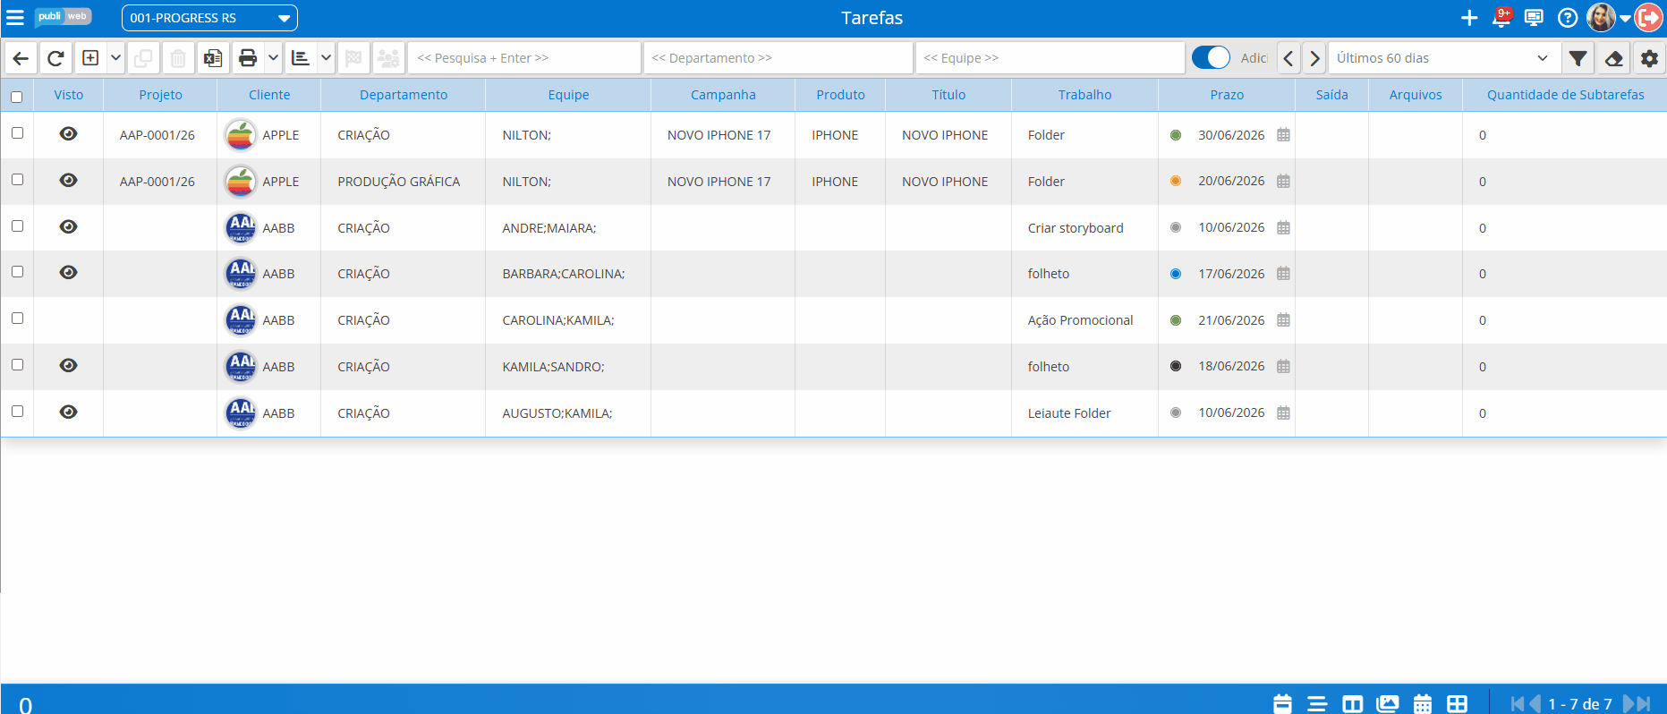Expand the print options arrow
This screenshot has width=1667, height=714.
click(274, 58)
